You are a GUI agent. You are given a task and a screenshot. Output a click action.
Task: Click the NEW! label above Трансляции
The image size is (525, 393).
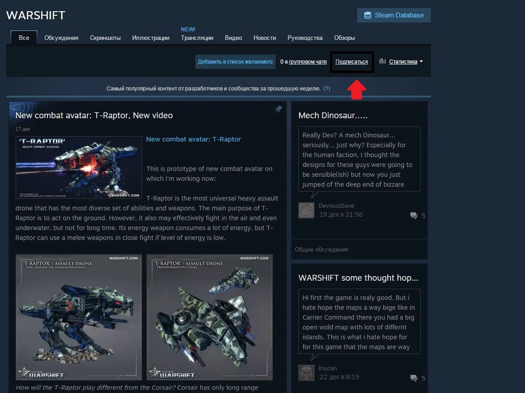click(188, 30)
